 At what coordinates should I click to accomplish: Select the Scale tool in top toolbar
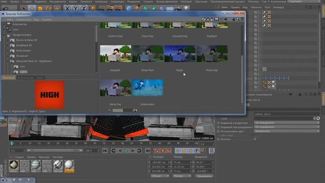pyautogui.click(x=40, y=8)
